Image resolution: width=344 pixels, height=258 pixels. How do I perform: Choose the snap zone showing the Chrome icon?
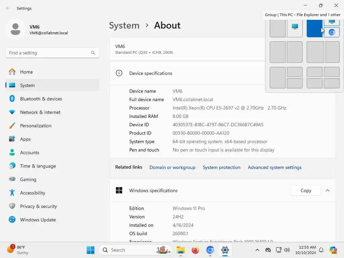[x=332, y=33]
